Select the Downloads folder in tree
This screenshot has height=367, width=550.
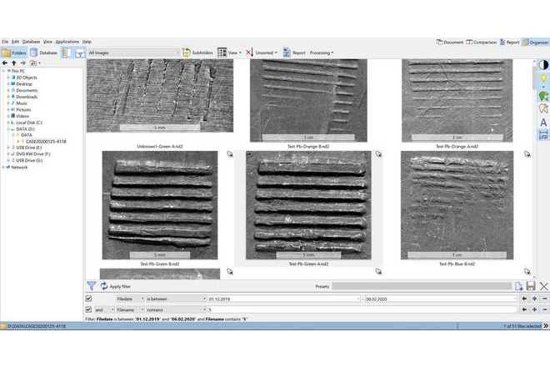point(27,97)
